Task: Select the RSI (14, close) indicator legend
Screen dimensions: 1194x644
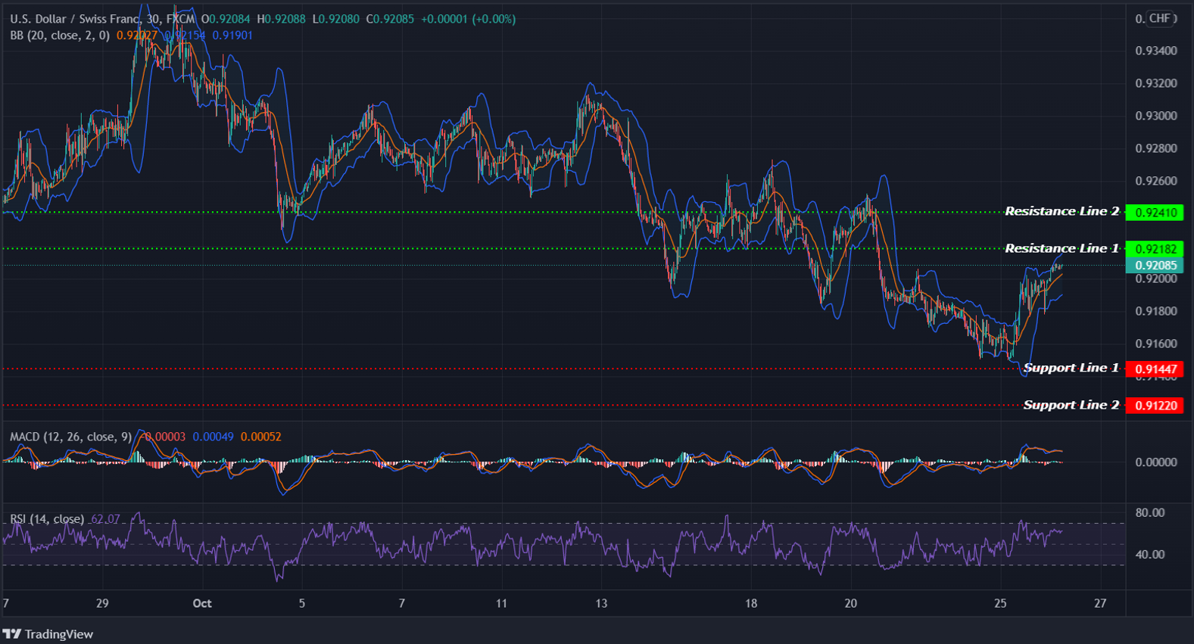Action: pos(47,519)
